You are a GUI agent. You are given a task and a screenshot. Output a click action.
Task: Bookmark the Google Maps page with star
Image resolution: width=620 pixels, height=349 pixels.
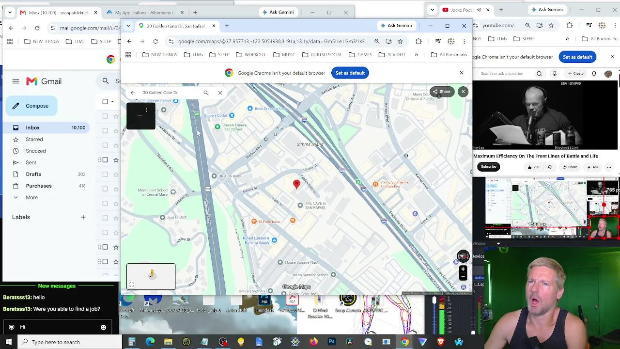400,42
